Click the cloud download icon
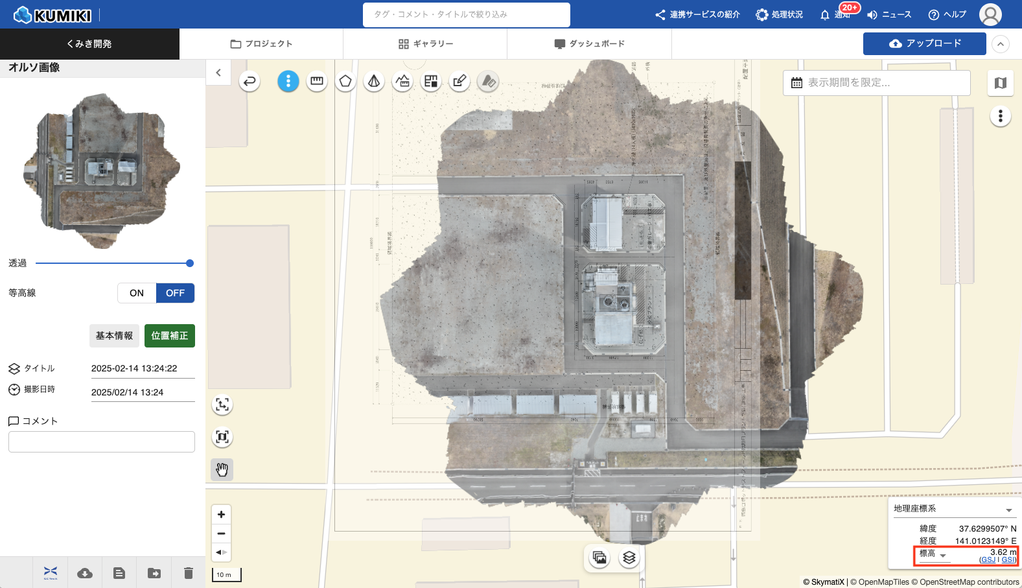The width and height of the screenshot is (1022, 588). pyautogui.click(x=85, y=573)
